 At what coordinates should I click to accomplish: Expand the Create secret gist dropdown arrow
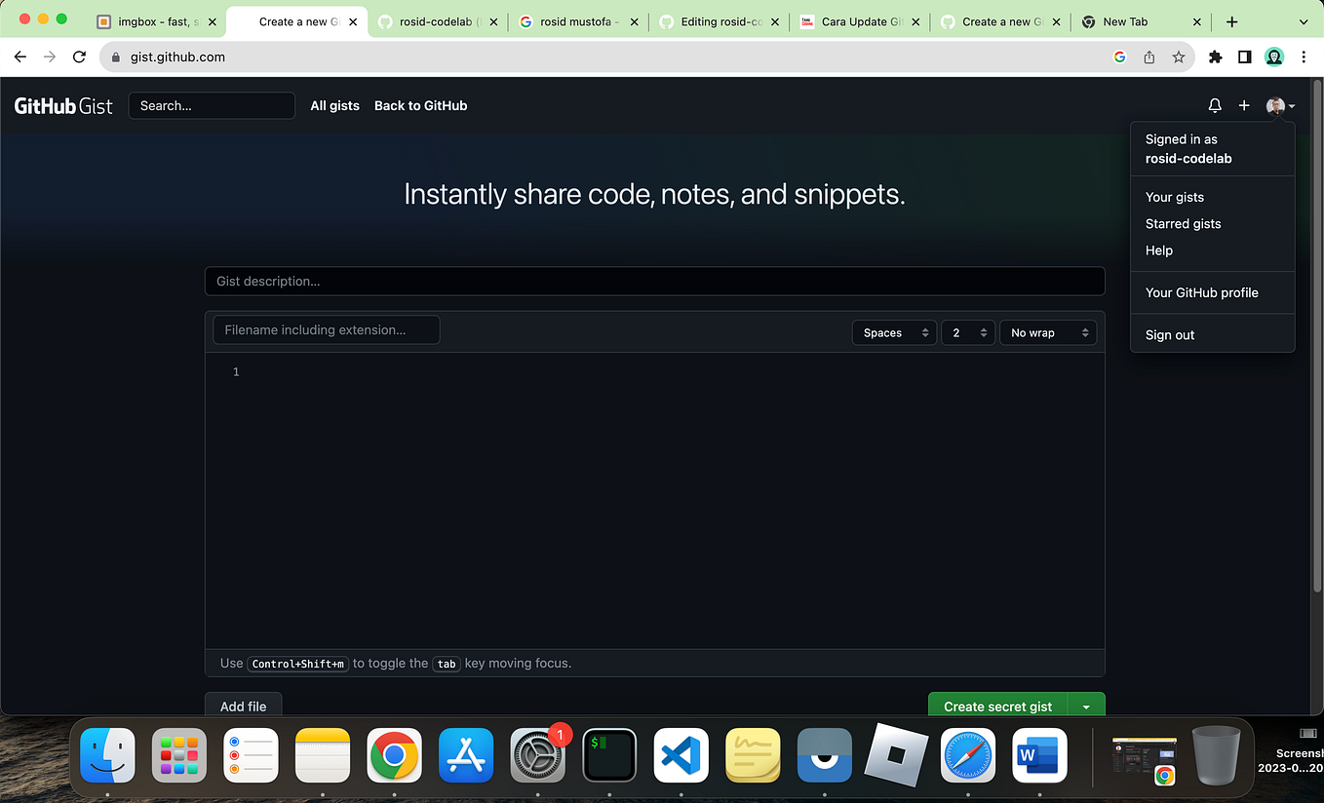click(x=1086, y=706)
